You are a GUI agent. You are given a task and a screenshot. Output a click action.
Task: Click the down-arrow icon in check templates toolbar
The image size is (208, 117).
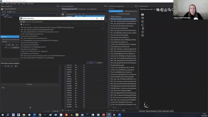coord(8,12)
